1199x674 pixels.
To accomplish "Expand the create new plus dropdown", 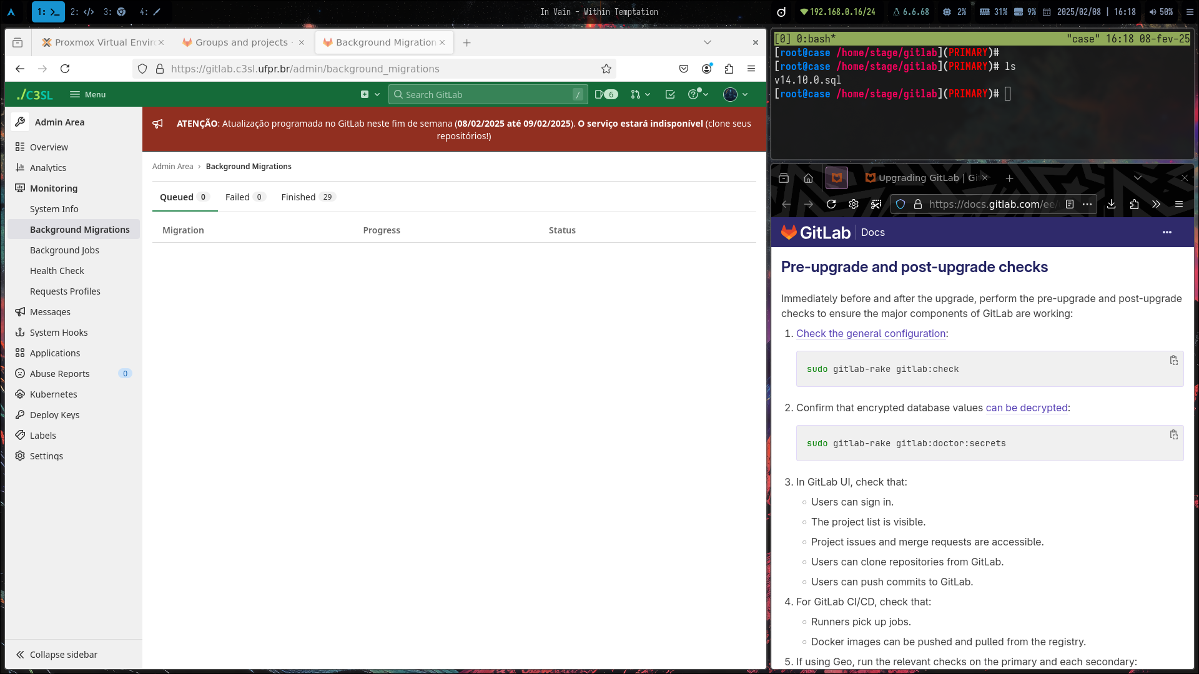I will point(370,94).
